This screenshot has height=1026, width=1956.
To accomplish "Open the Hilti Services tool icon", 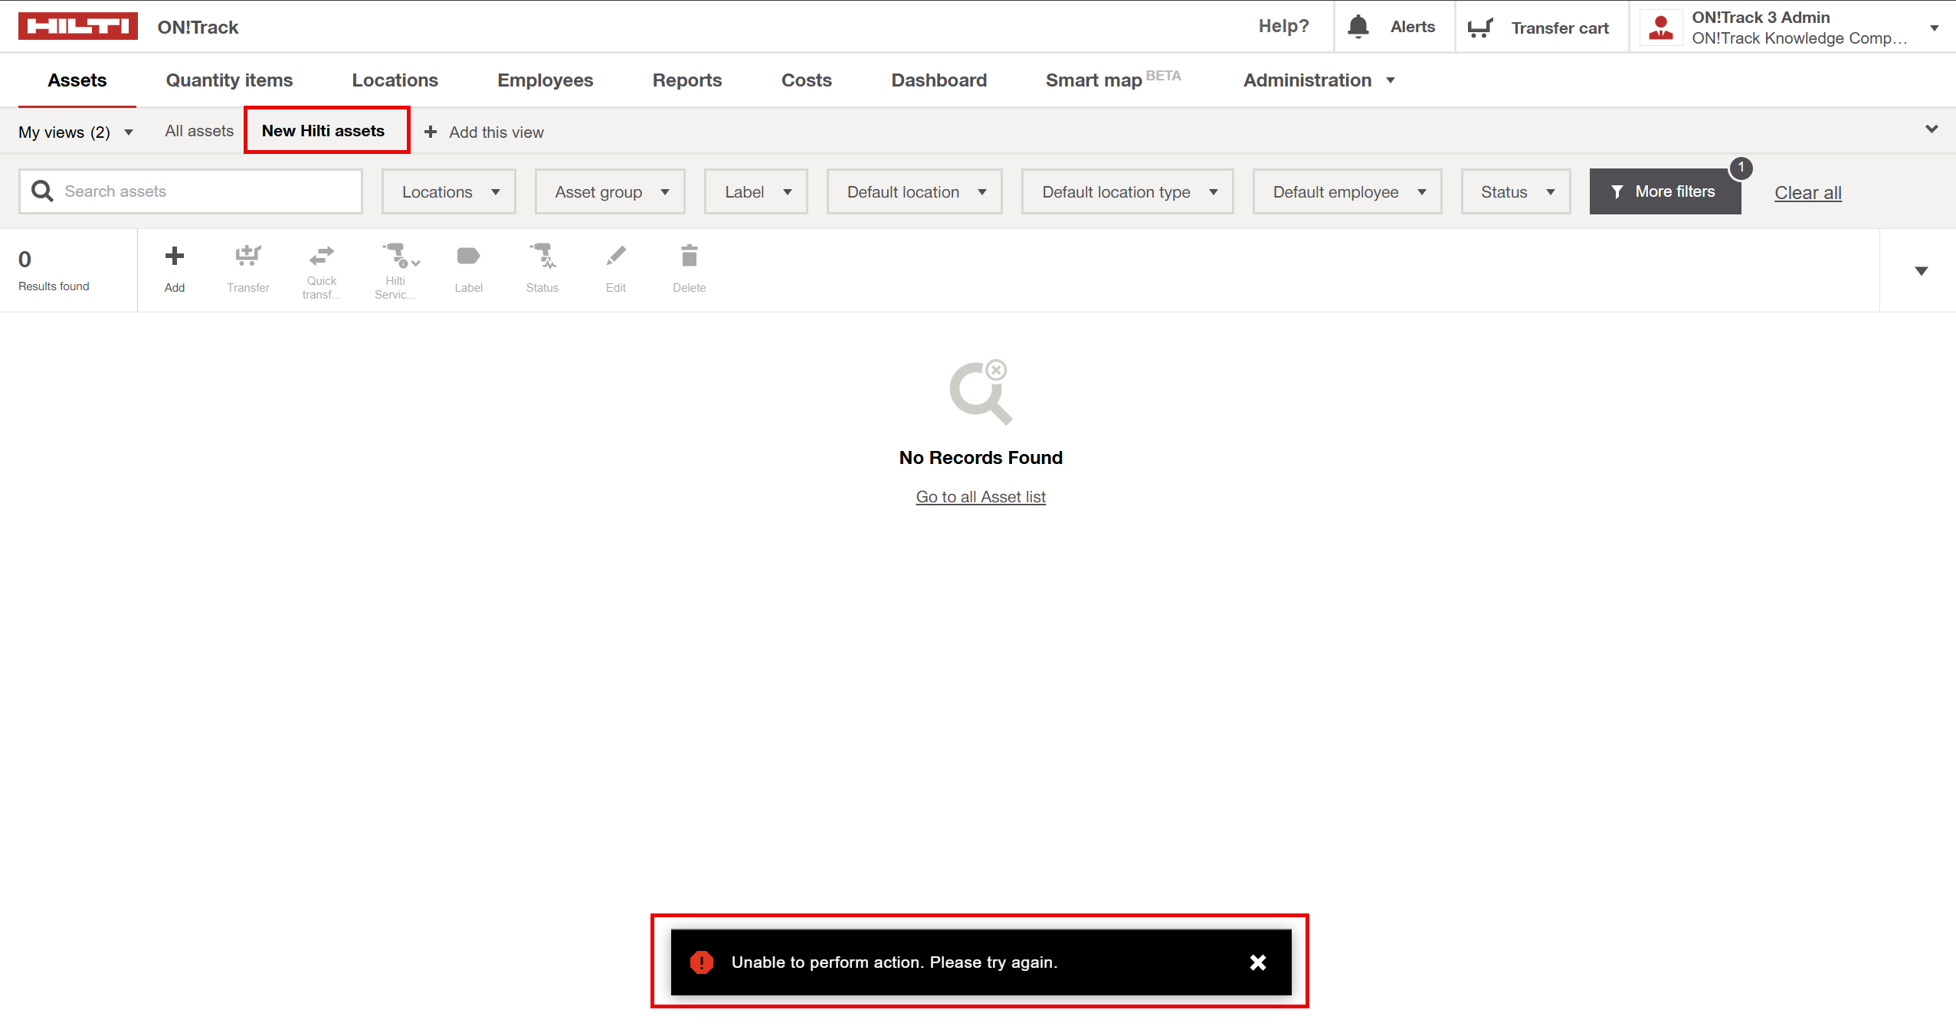I will [401, 255].
